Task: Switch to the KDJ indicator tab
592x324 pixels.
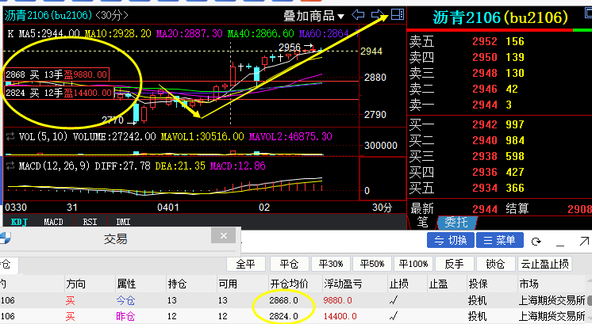Action: 19,222
